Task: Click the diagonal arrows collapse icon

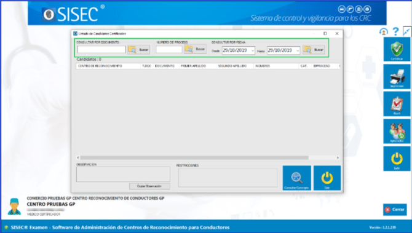Action: (406, 32)
